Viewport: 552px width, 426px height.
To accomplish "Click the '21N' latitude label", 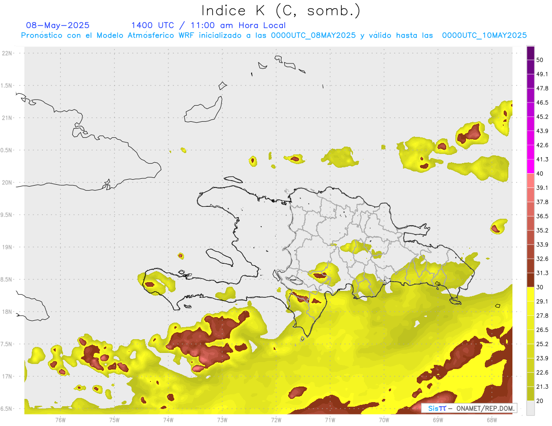I will 7,118.
